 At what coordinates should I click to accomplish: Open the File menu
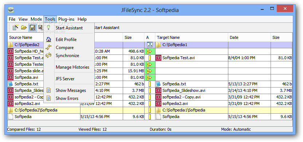[12, 19]
